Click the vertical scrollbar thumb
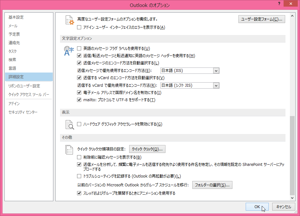This screenshot has width=300, height=216. pos(292,155)
